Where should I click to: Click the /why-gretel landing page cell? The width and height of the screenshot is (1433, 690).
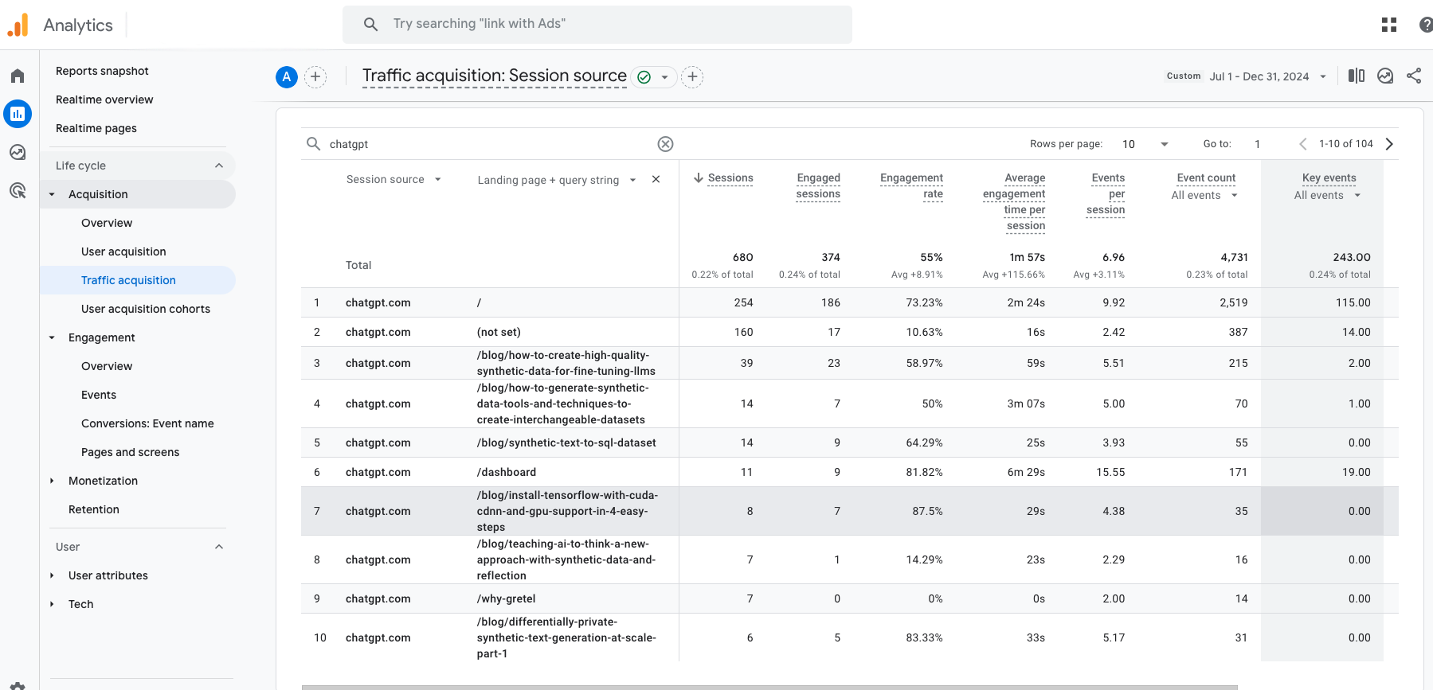point(507,598)
